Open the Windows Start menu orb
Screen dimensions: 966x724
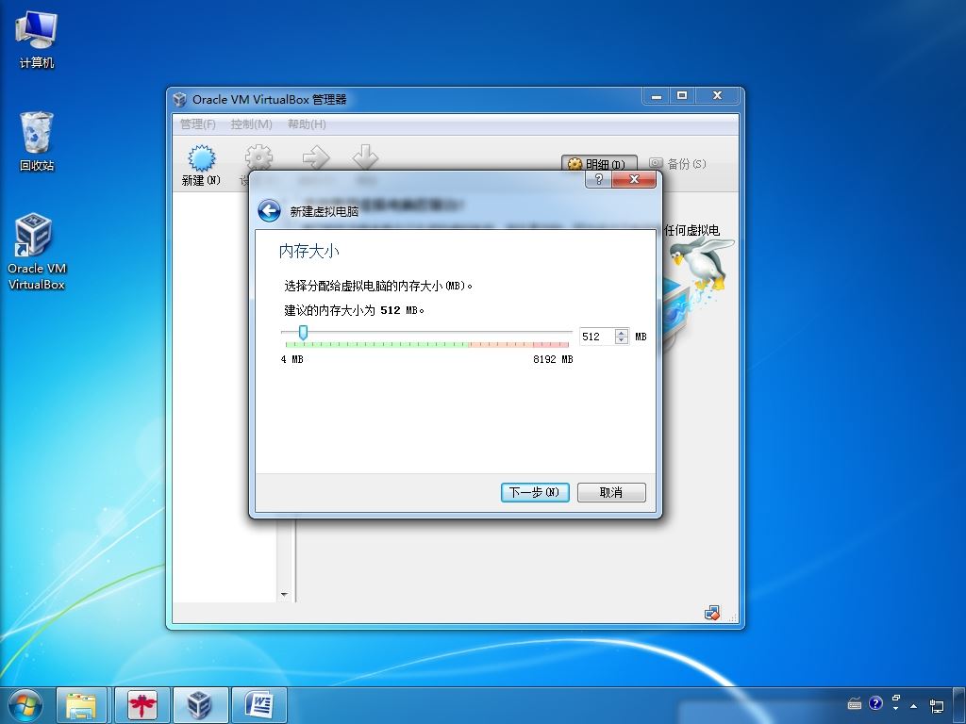click(25, 705)
